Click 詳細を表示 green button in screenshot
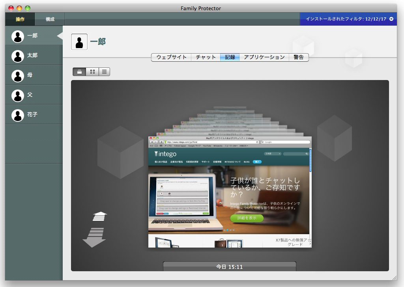Screen dimensions: 404x287 click(x=247, y=218)
